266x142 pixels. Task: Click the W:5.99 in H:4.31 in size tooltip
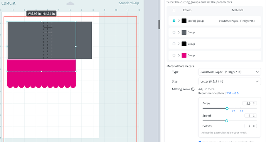pos(41,14)
